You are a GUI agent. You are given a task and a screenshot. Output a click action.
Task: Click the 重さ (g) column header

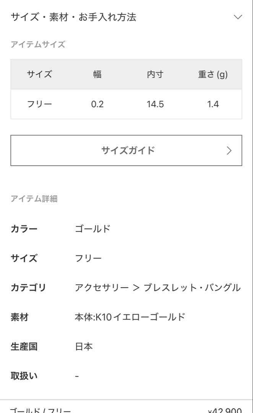pyautogui.click(x=212, y=75)
